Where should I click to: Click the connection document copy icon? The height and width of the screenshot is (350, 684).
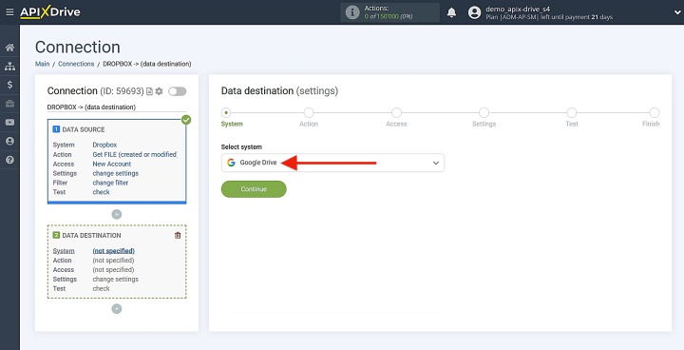click(x=150, y=91)
